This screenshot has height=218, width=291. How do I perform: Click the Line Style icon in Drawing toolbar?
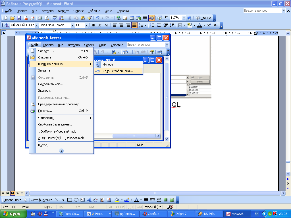coord(146,200)
